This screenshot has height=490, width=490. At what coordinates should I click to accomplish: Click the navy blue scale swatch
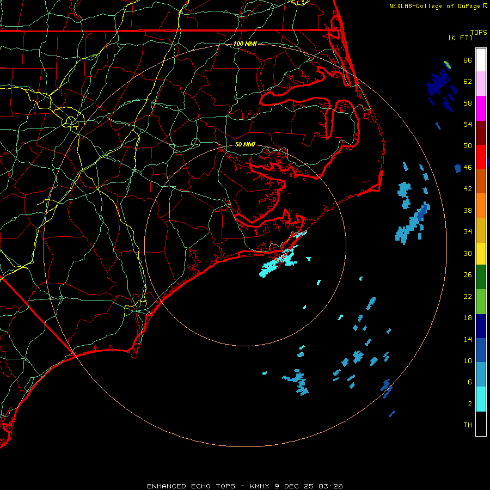481,326
